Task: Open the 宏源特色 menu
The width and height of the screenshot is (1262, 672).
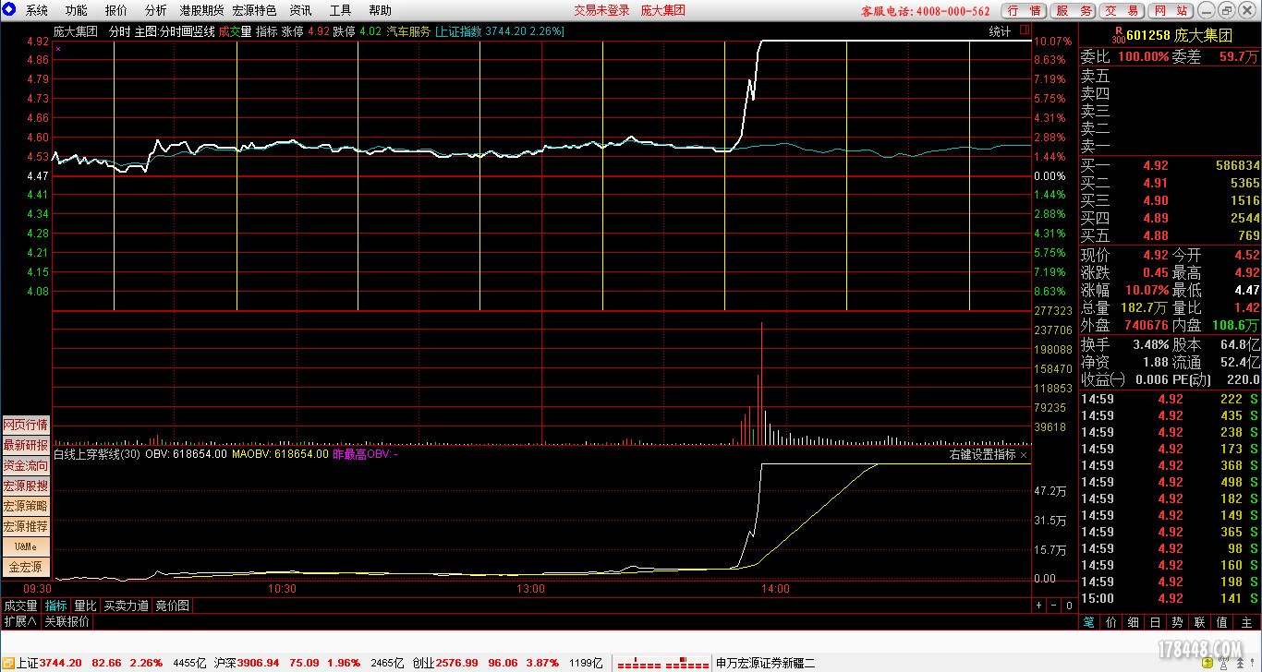Action: [254, 11]
